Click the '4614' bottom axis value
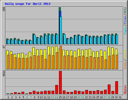Screen dimensions: 128x100 point(4,73)
